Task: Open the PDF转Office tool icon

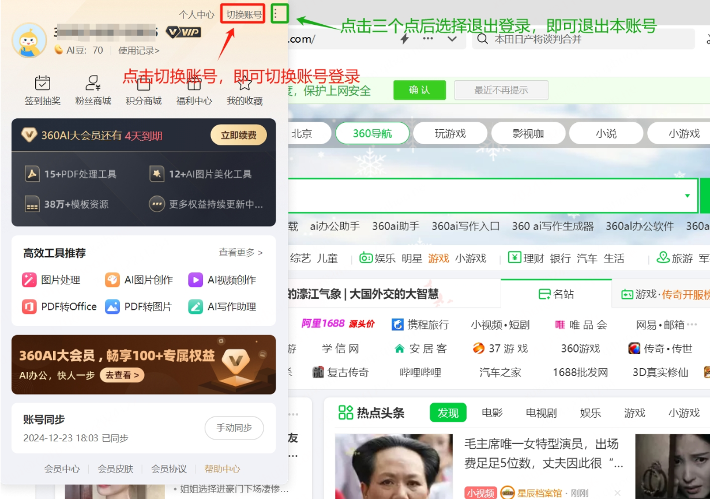Action: click(30, 306)
